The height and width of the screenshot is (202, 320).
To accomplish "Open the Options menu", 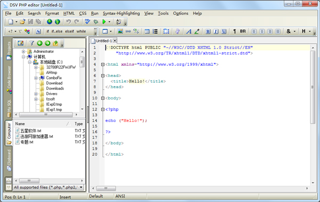I will [181, 13].
